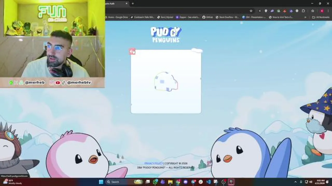Open the volume control in system tray
This screenshot has width=332, height=186.
click(311, 182)
